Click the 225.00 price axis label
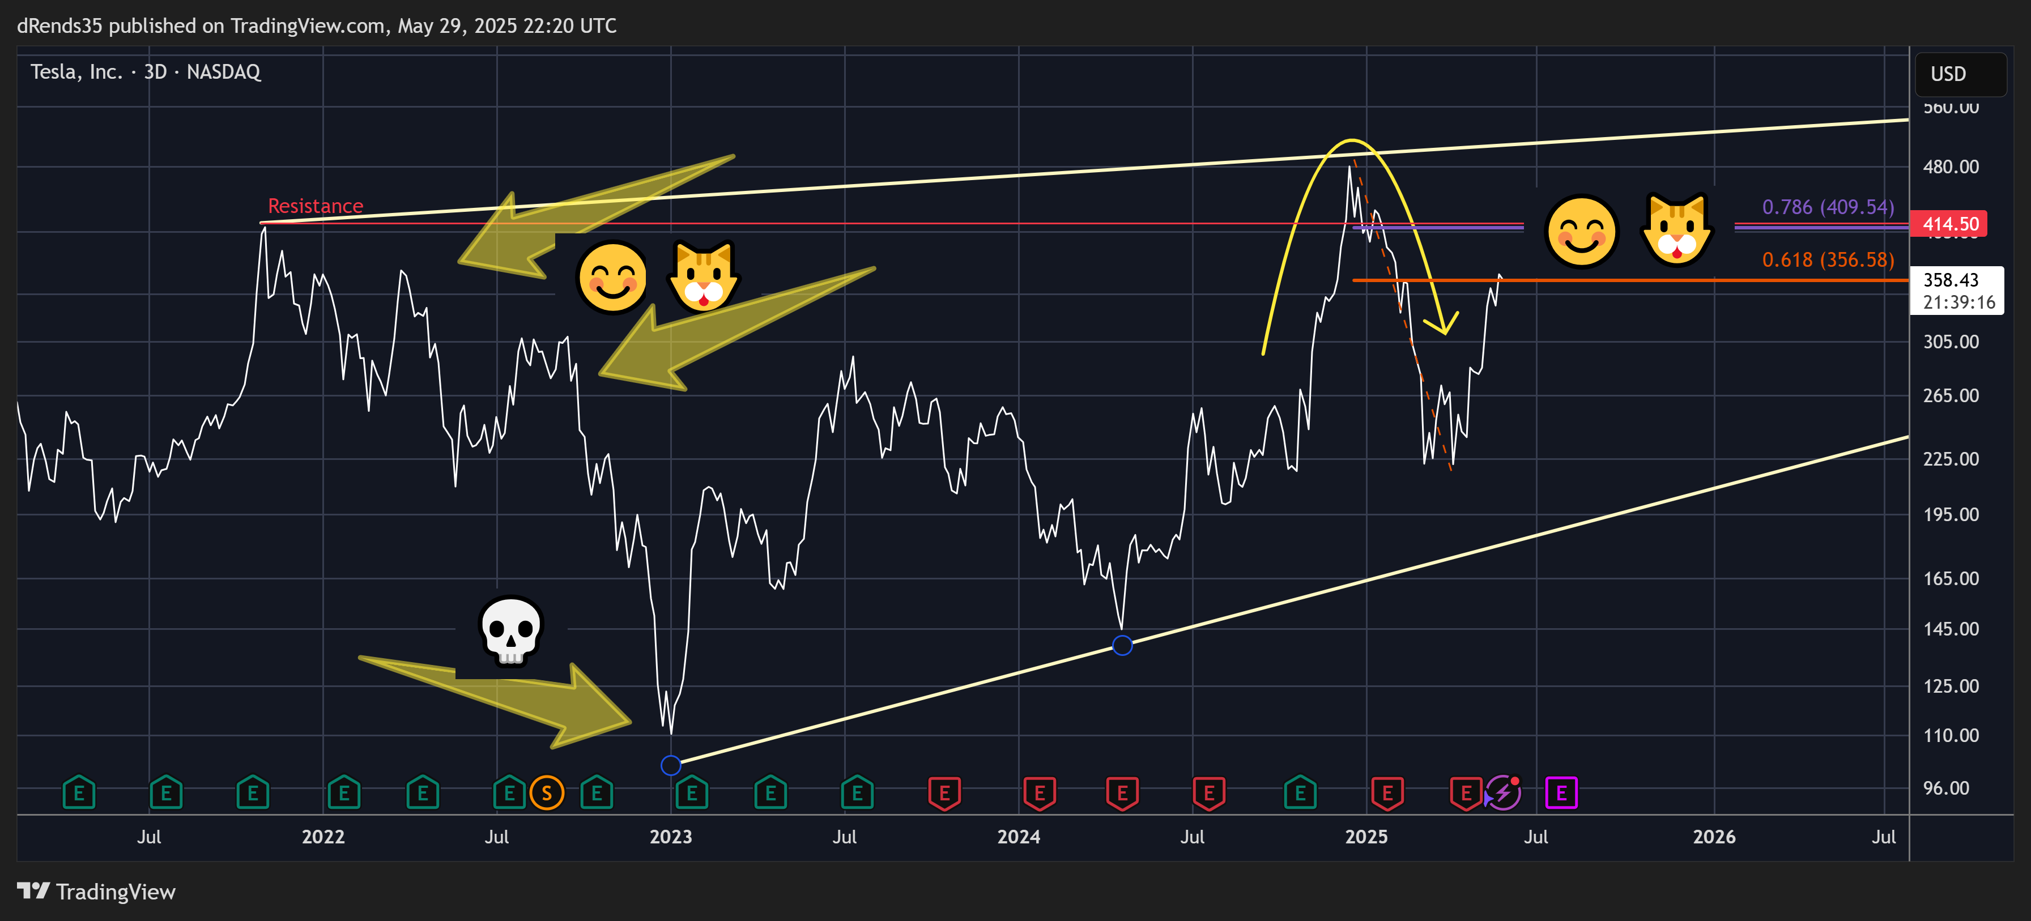2031x921 pixels. (1950, 459)
